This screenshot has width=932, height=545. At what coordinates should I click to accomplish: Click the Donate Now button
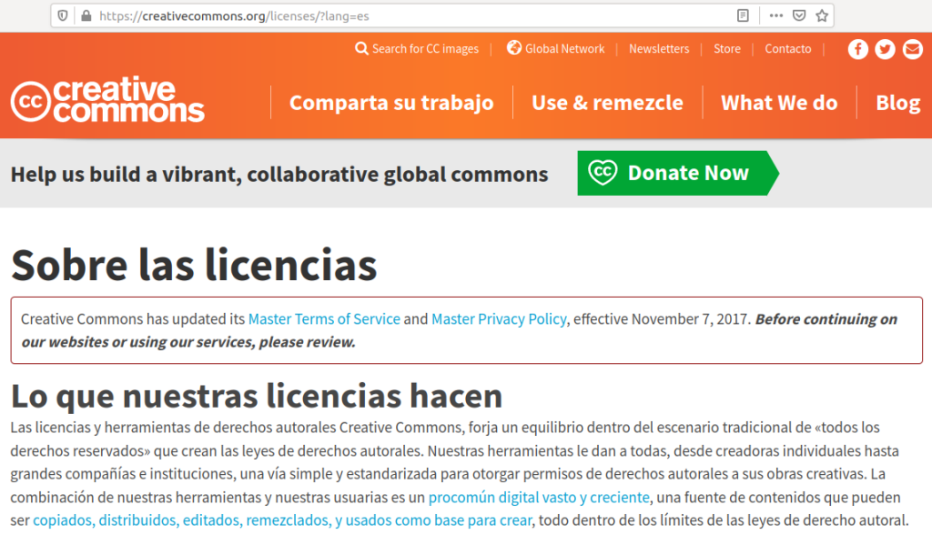[x=678, y=173]
